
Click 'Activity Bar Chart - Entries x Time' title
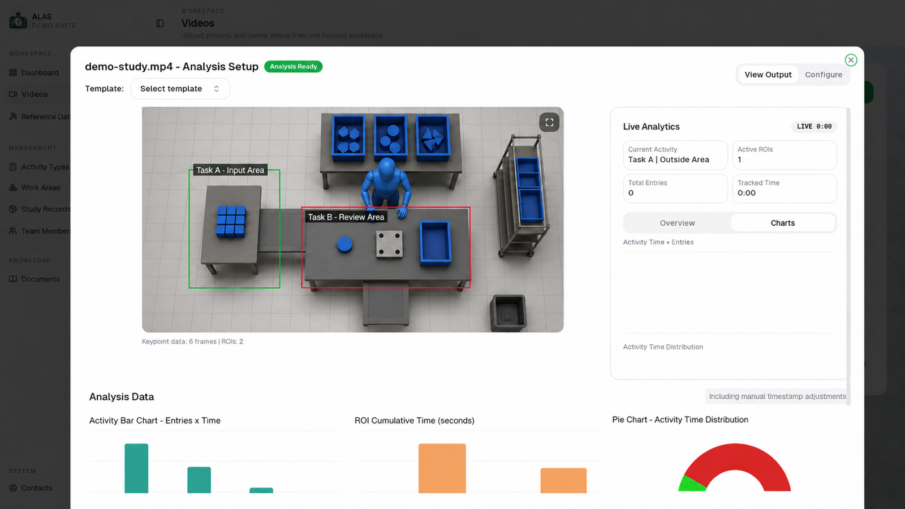pyautogui.click(x=155, y=421)
